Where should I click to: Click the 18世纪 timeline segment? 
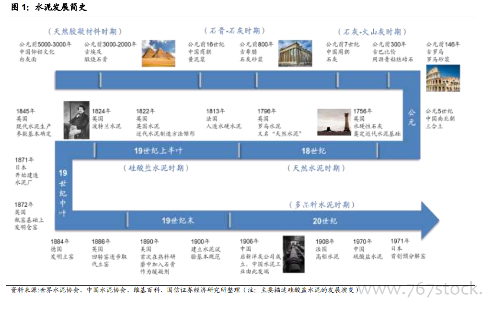click(x=313, y=151)
